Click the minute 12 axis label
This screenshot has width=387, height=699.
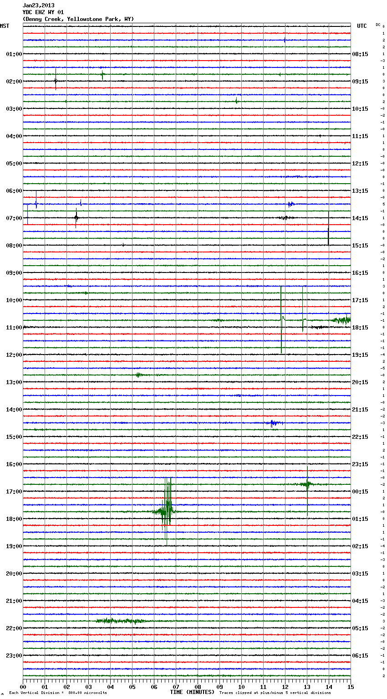coord(285,687)
